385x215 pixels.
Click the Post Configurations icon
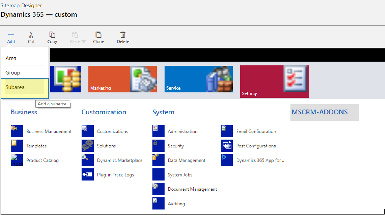pos(227,146)
